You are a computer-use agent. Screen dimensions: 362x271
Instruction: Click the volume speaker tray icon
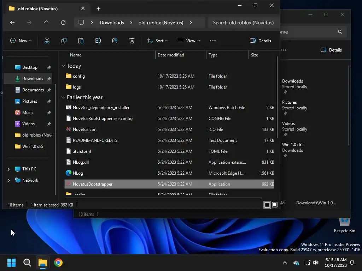pyautogui.click(x=316, y=263)
